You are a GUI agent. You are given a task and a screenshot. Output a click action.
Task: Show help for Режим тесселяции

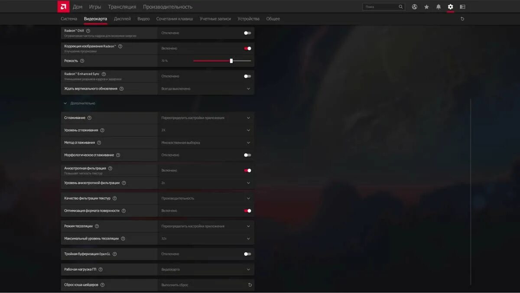pyautogui.click(x=97, y=226)
